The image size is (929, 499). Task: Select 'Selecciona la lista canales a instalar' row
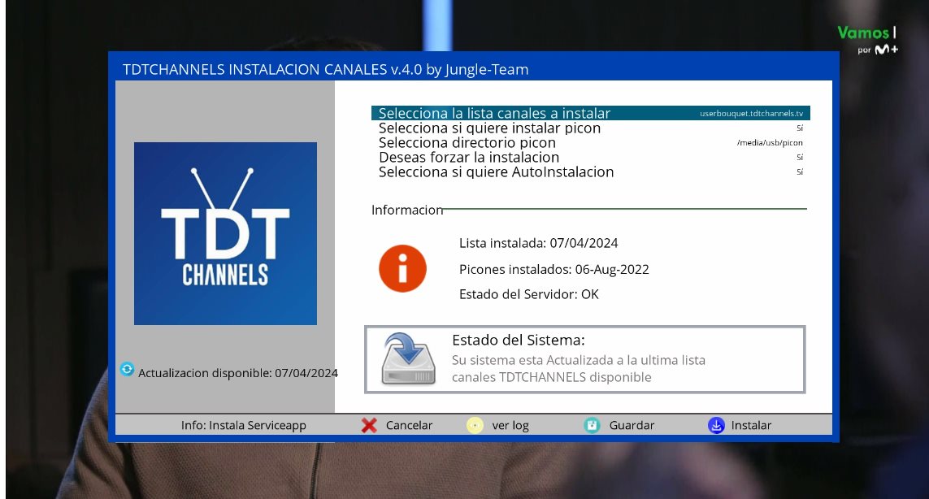tap(494, 114)
